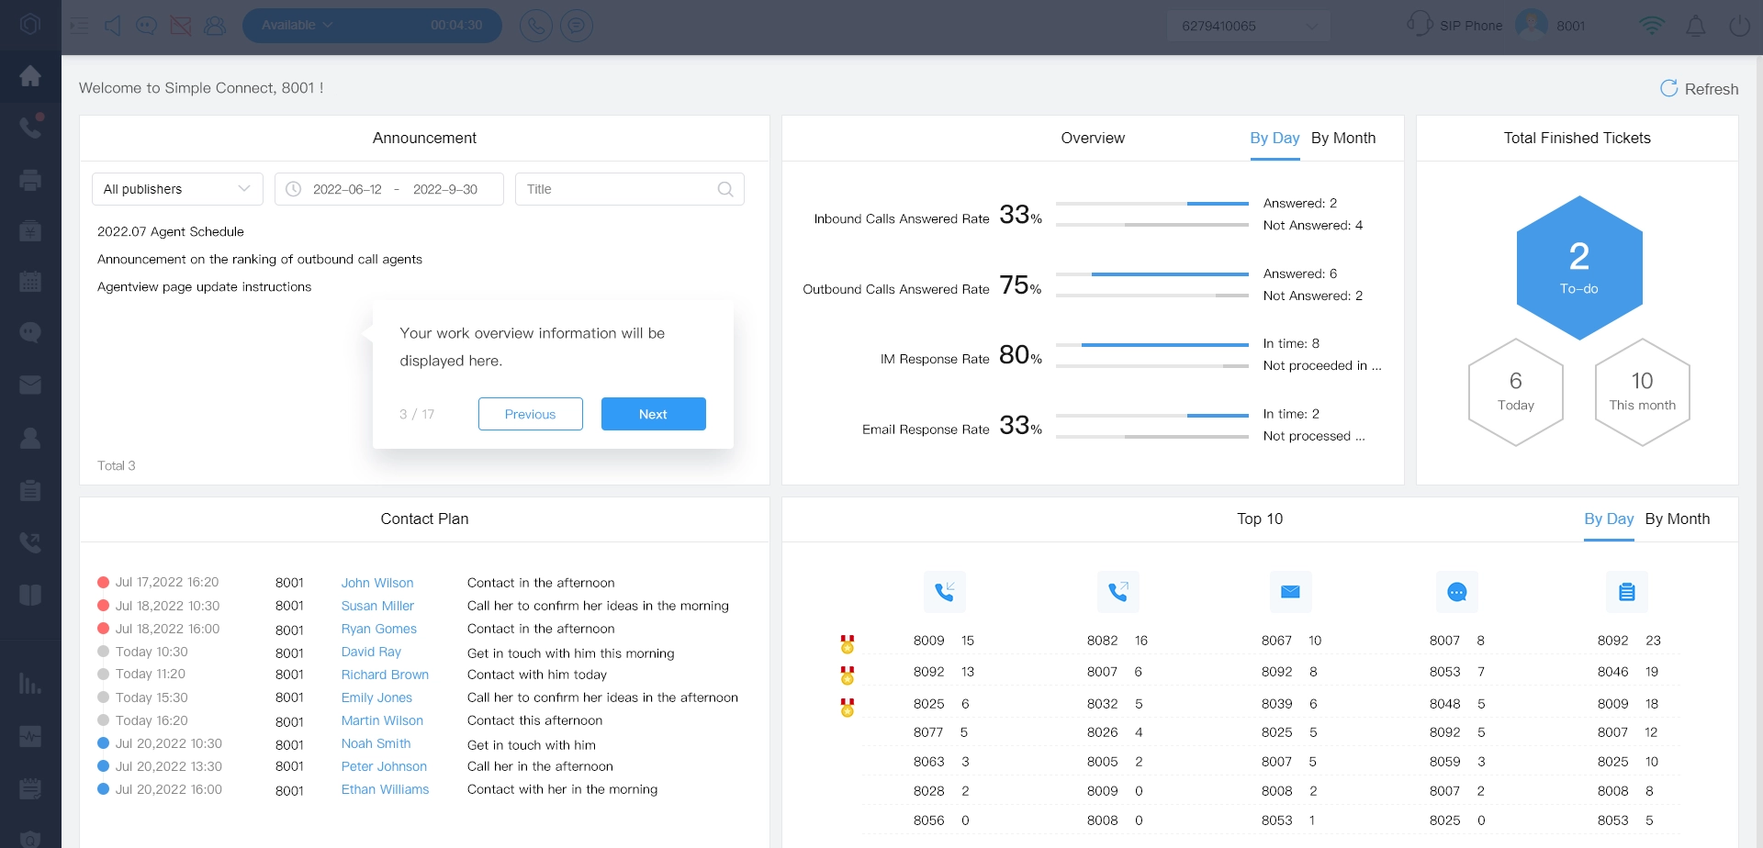Screen dimensions: 1763x848
Task: Select the email ranking icon in Top 10
Action: pos(1290,592)
